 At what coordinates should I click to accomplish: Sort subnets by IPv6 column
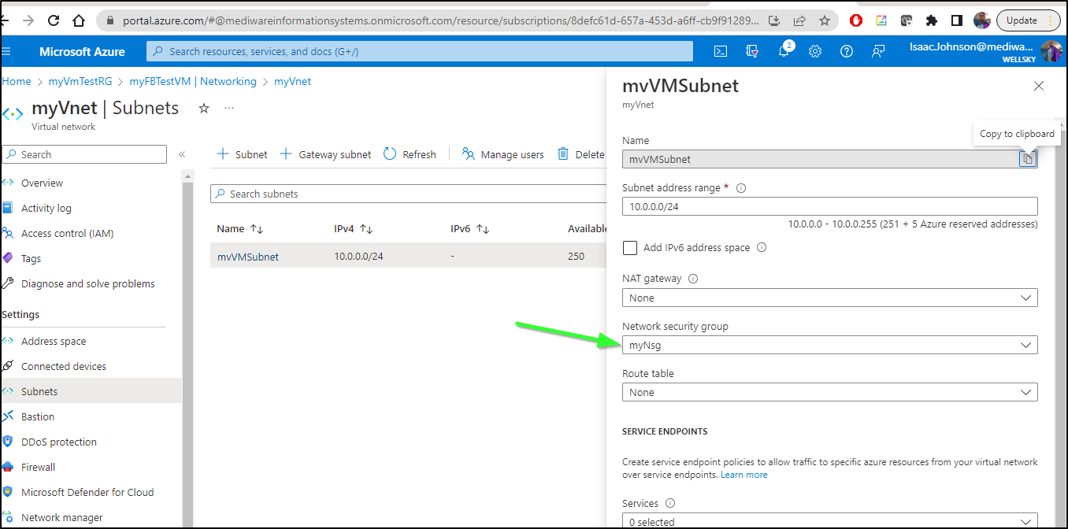(x=469, y=229)
